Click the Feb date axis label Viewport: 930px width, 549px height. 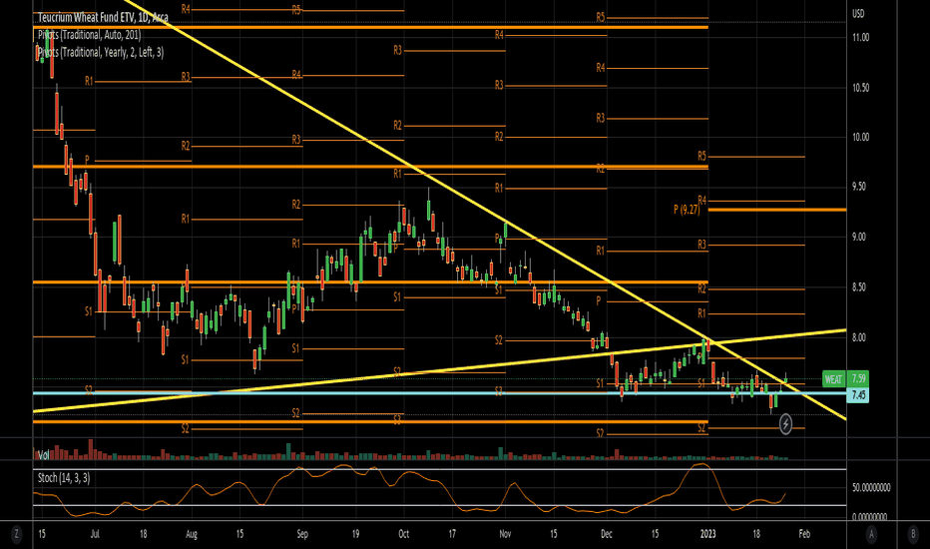pos(804,534)
